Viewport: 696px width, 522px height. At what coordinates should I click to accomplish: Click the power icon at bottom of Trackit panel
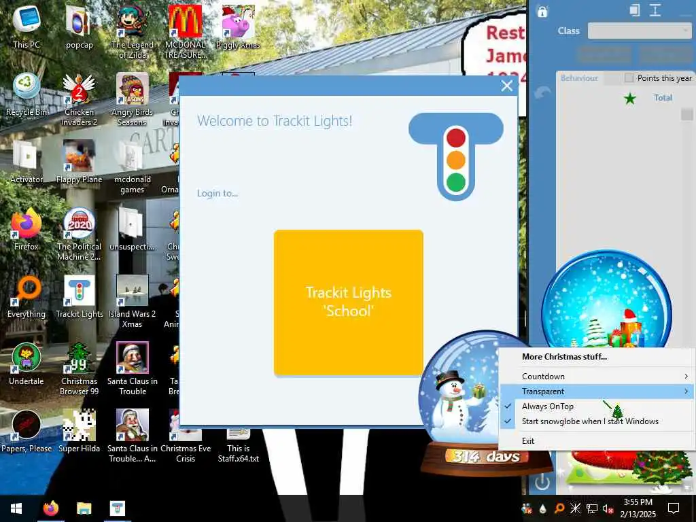coord(542,482)
